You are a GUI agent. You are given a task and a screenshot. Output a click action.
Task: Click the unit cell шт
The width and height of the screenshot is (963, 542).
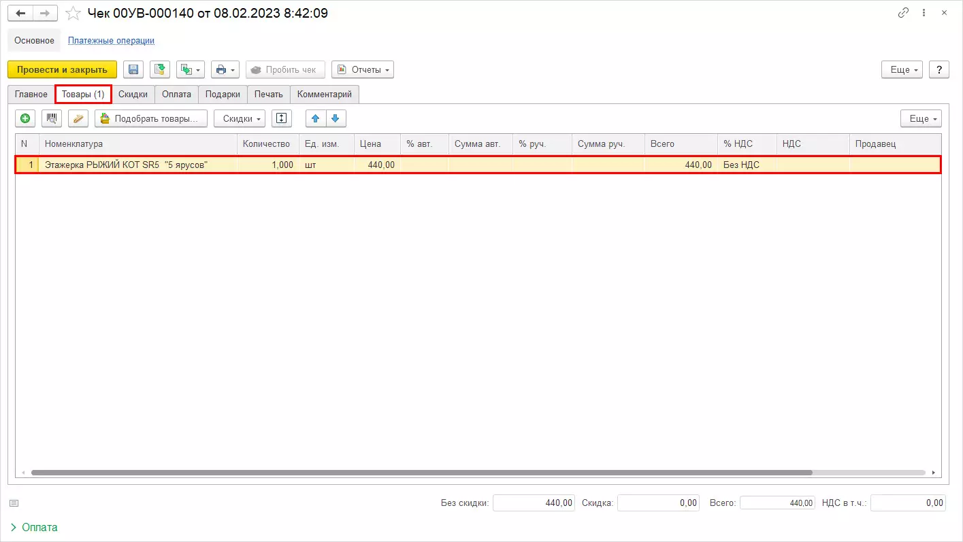point(327,165)
